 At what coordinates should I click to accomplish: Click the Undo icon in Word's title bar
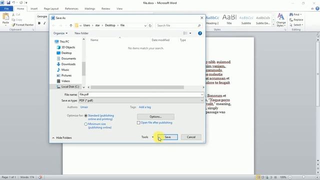[13, 2]
